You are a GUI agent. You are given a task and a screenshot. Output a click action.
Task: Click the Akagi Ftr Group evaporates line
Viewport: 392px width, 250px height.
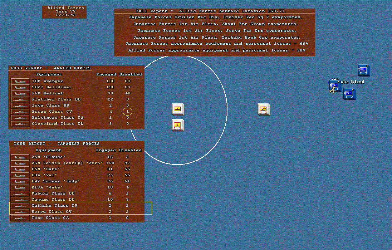pyautogui.click(x=216, y=24)
